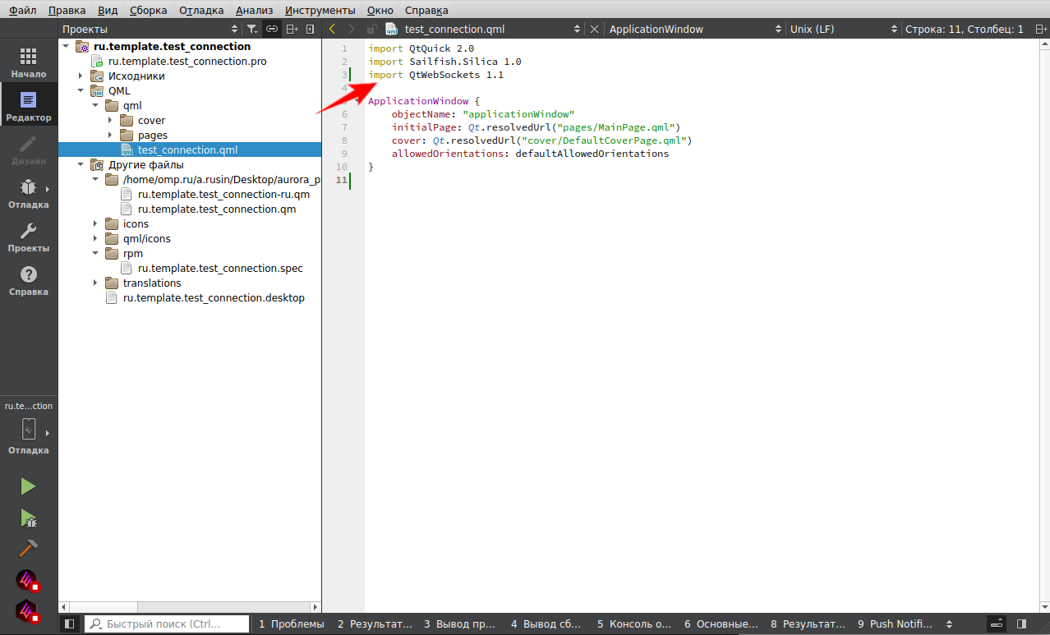
Task: Start debugging with the bug-play icon
Action: 29,518
